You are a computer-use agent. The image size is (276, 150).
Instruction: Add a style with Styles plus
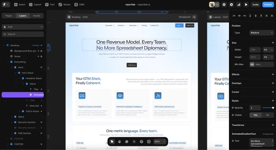[273, 101]
